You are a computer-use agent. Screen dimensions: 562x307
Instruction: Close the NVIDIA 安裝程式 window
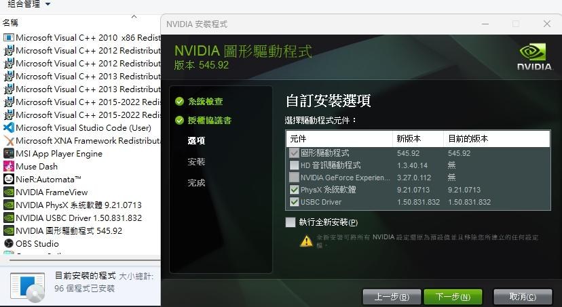546,24
